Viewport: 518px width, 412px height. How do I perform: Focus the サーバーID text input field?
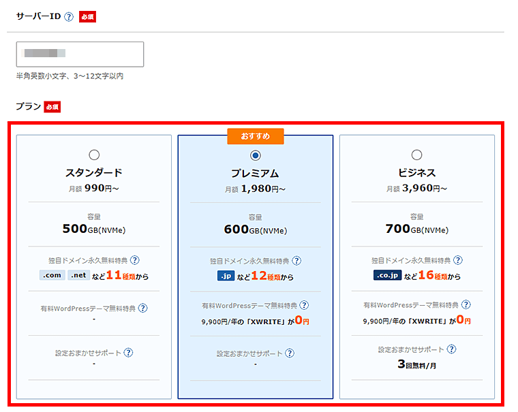[x=80, y=54]
